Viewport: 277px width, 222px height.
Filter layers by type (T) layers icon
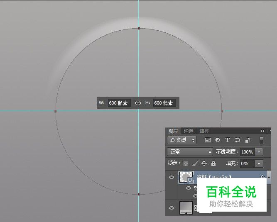pyautogui.click(x=228, y=140)
